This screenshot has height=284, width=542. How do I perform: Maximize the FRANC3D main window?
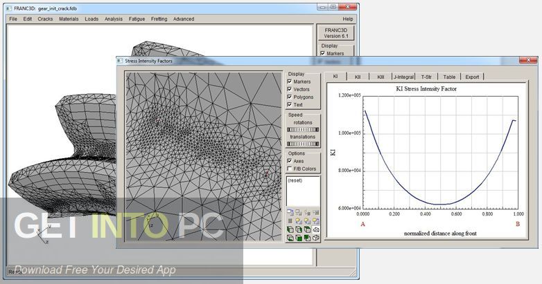333,7
